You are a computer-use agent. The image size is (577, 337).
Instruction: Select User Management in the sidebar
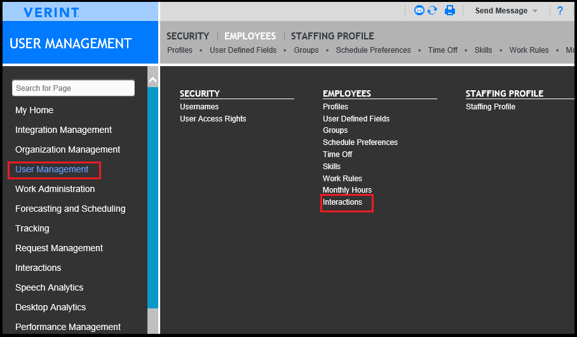(51, 169)
